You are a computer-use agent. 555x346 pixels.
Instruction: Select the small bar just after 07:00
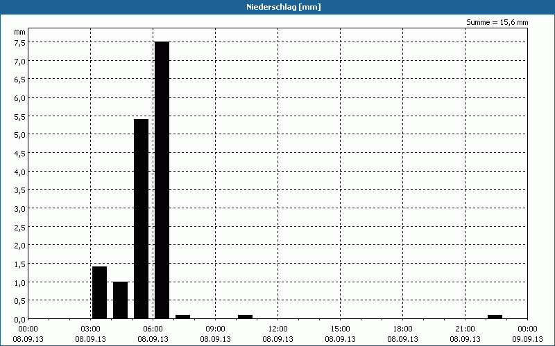pos(182,317)
